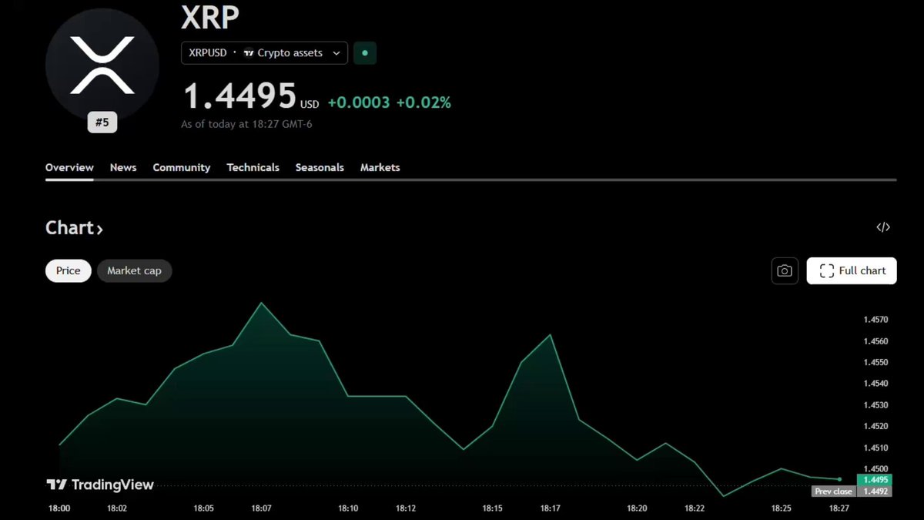Open the Seasonals tab
The image size is (924, 520).
click(320, 167)
